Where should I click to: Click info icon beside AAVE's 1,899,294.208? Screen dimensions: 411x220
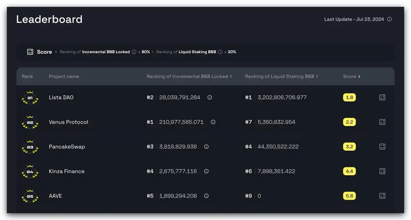pos(206,196)
